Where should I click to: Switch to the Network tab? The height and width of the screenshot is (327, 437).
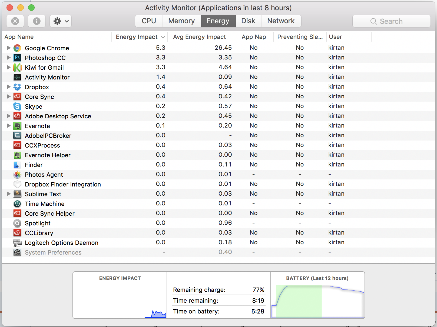[281, 21]
